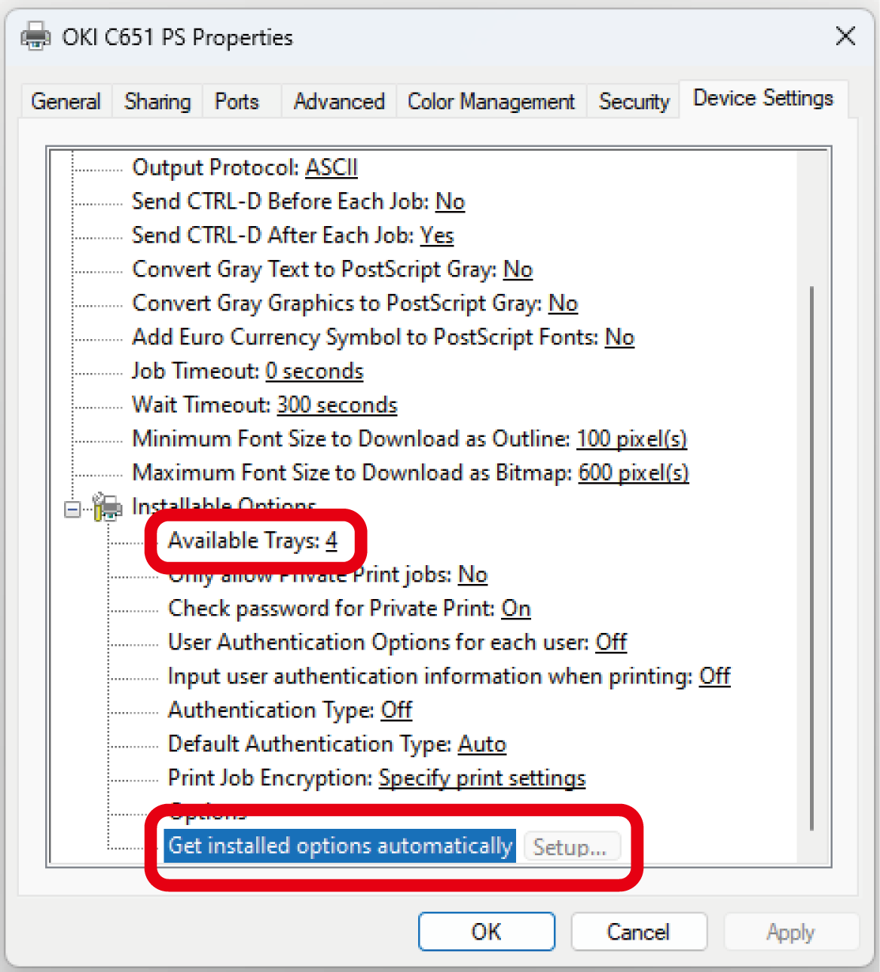This screenshot has width=880, height=972.
Task: Go to the Ports tab
Action: (237, 102)
